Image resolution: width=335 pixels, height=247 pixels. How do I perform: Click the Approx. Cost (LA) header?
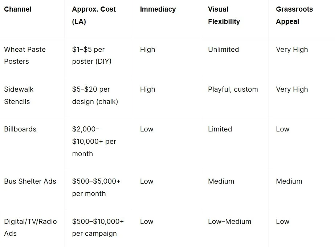pyautogui.click(x=94, y=15)
